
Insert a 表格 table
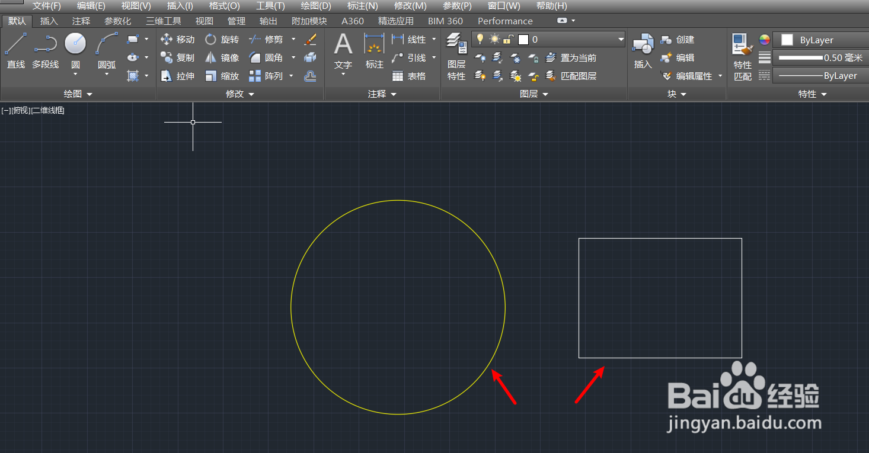(409, 76)
